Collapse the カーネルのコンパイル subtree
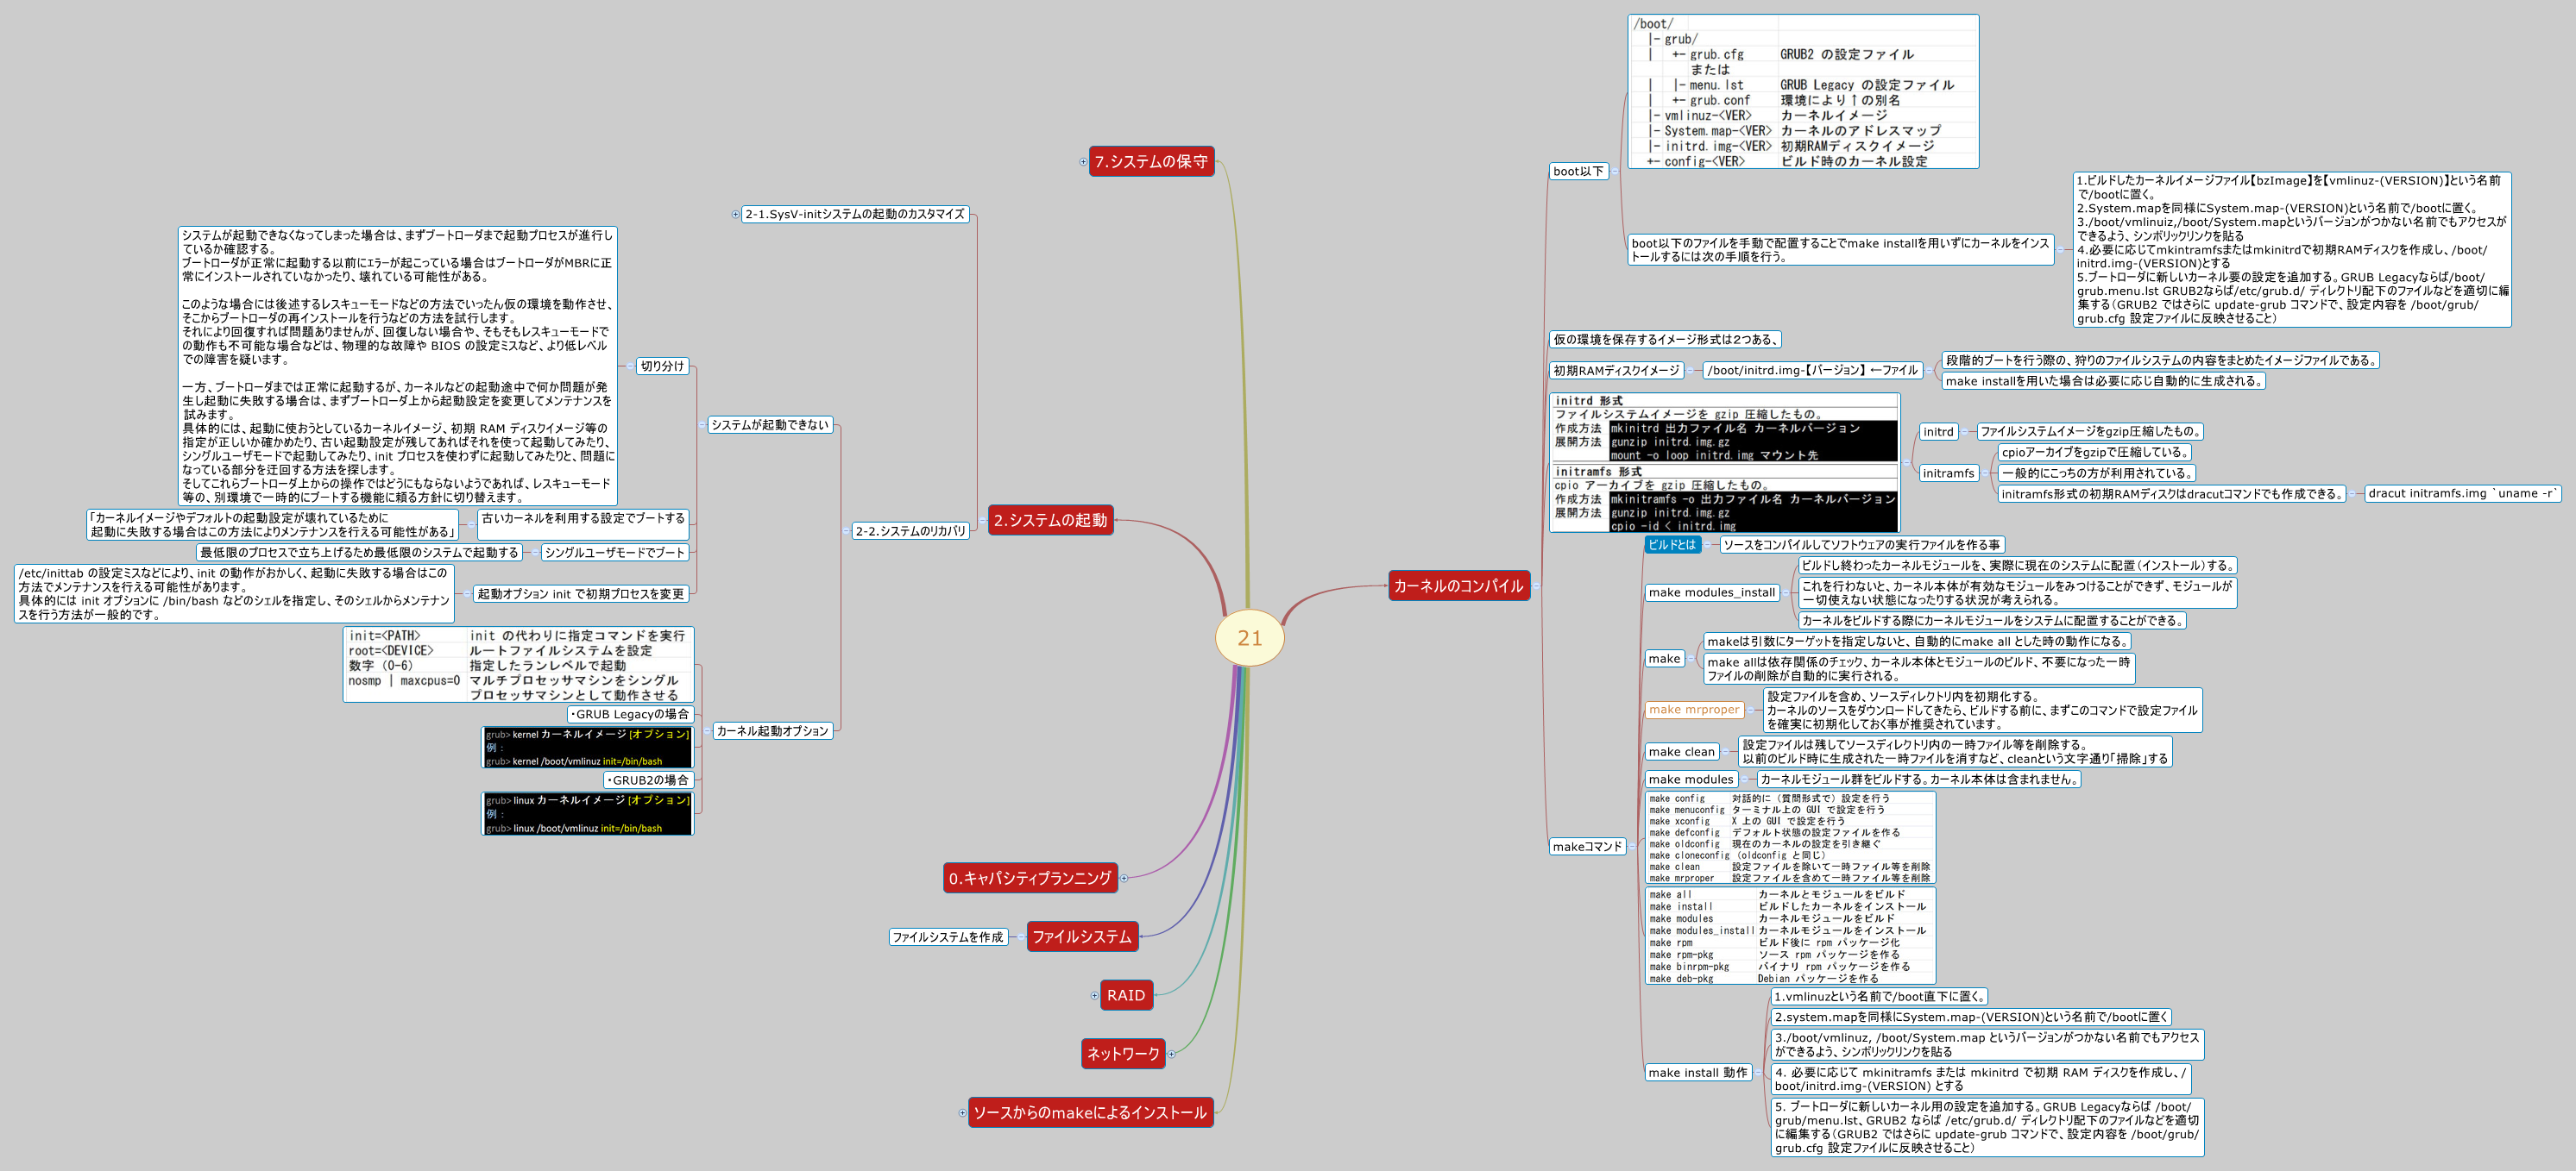Image resolution: width=2576 pixels, height=1171 pixels. (1536, 587)
